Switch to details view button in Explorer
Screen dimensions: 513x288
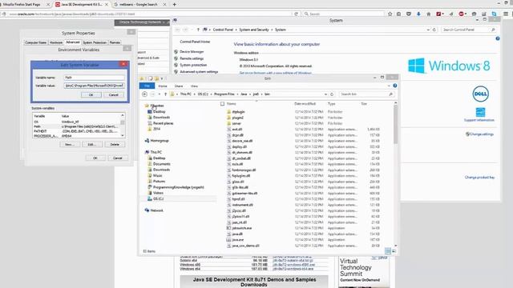388,251
